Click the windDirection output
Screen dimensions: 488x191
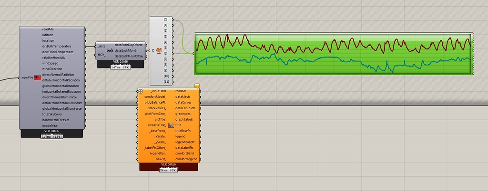pyautogui.click(x=52, y=69)
